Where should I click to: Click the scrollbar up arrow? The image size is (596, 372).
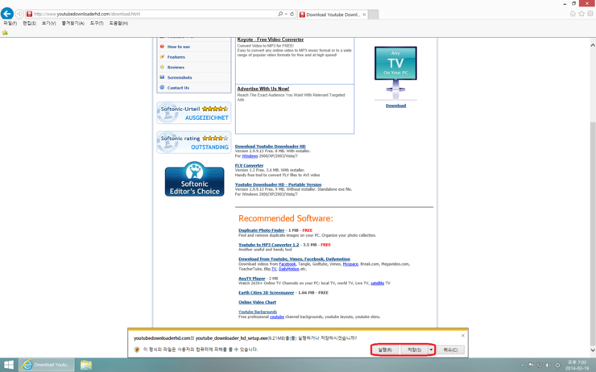[593, 45]
